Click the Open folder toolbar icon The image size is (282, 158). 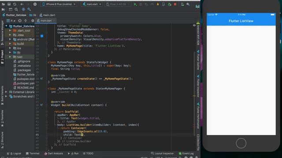tap(3, 4)
